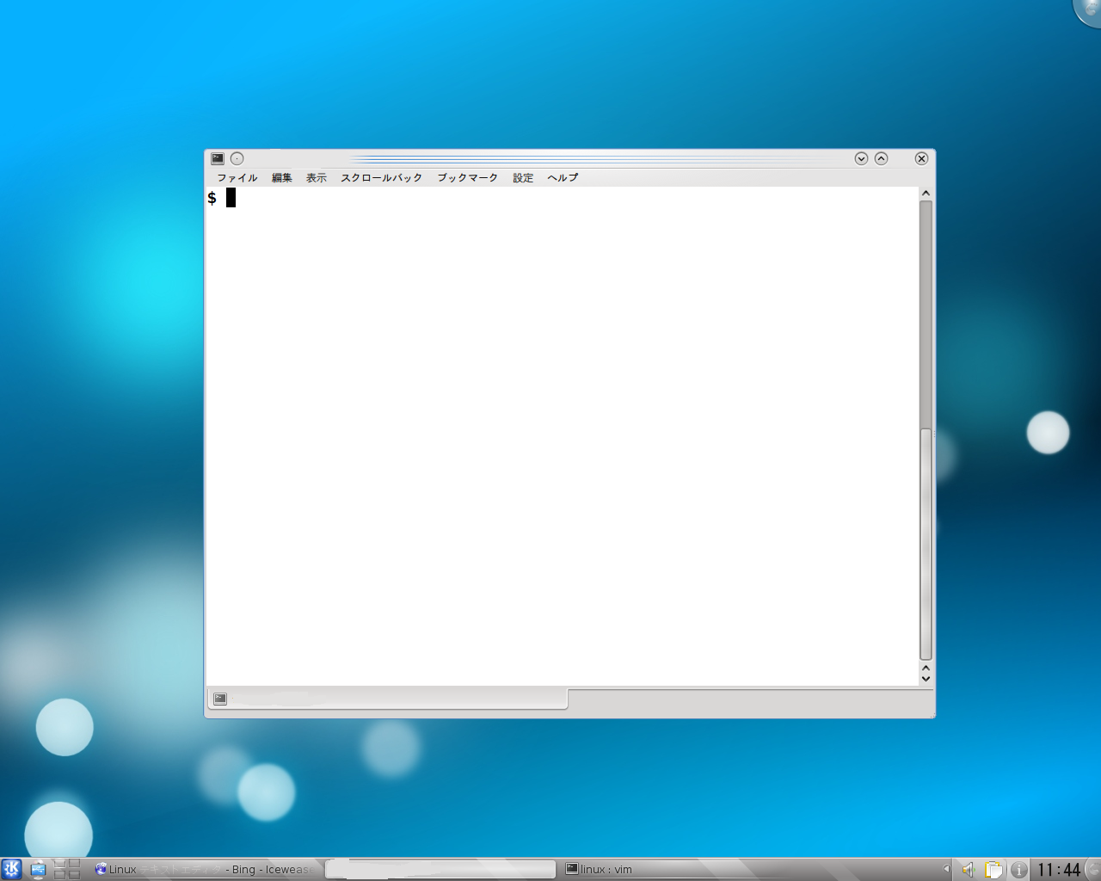This screenshot has height=881, width=1101.
Task: Open the ファイル menu
Action: coord(237,178)
